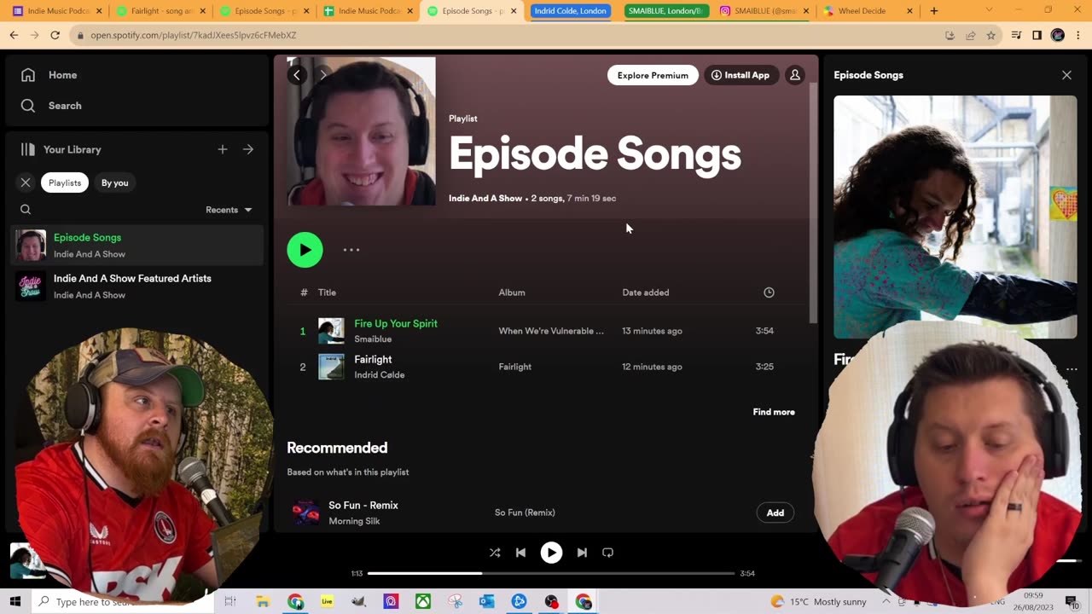1092x614 pixels.
Task: Open Indie And A Show profile link
Action: 485,198
